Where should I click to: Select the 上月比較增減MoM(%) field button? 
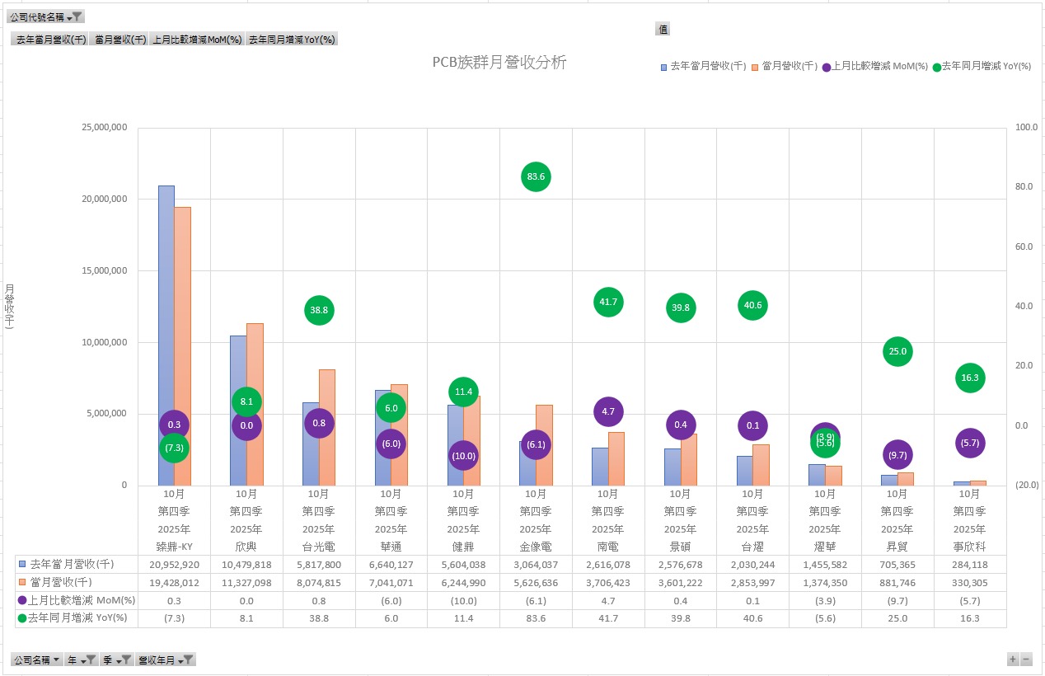198,39
